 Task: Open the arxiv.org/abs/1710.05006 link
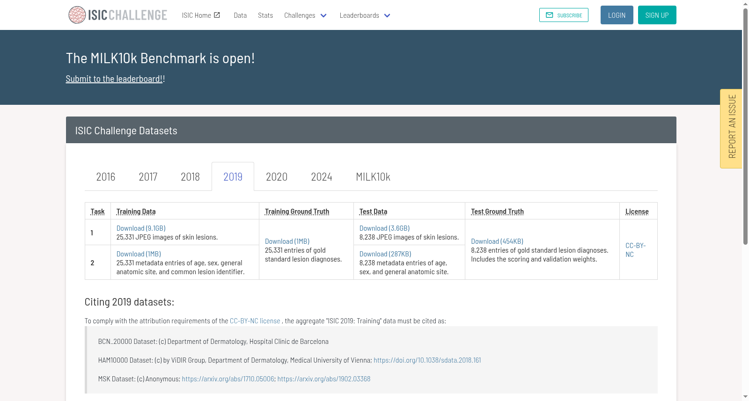pos(228,379)
